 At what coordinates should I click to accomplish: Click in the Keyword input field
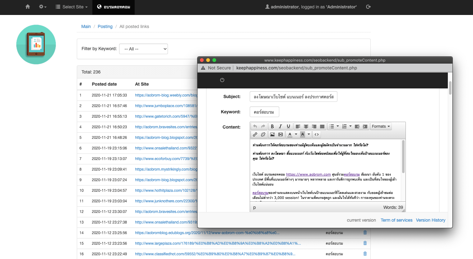coord(264,112)
